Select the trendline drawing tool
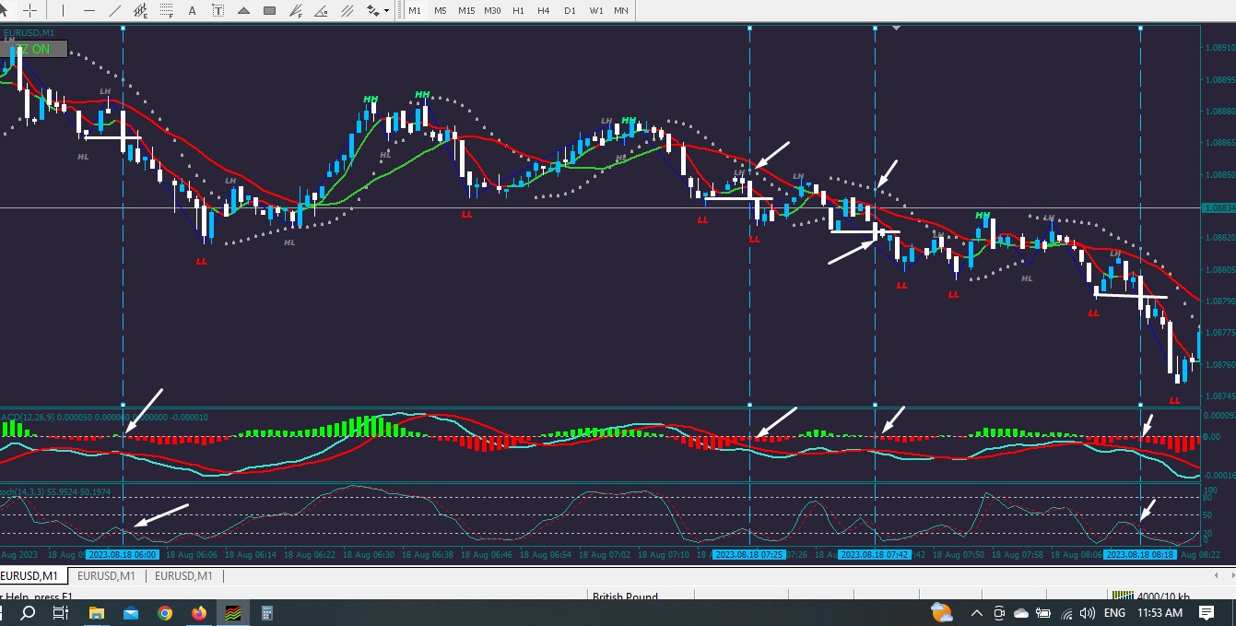The image size is (1236, 626). click(114, 10)
